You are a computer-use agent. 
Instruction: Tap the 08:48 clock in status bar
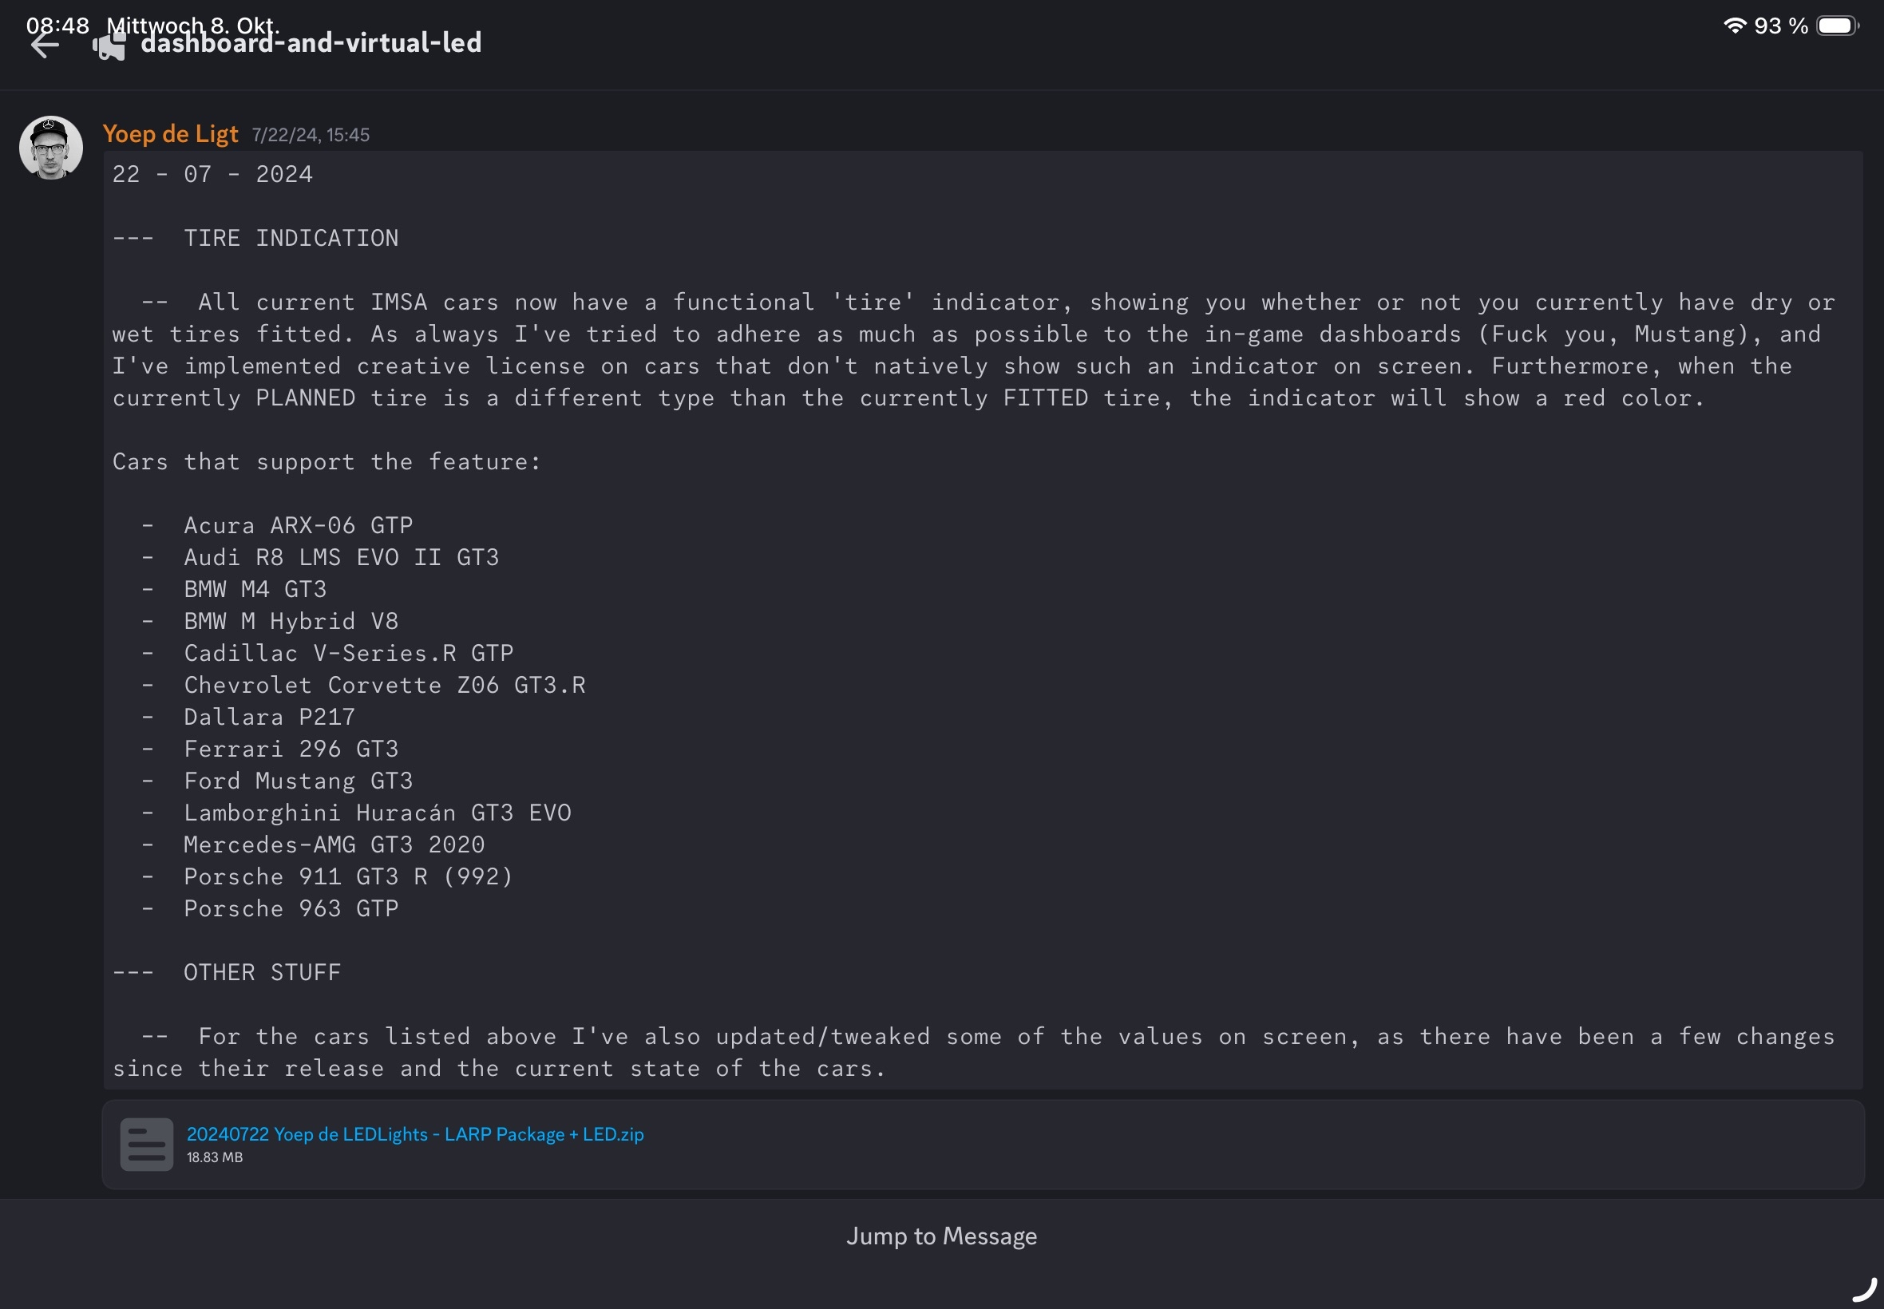[x=57, y=25]
